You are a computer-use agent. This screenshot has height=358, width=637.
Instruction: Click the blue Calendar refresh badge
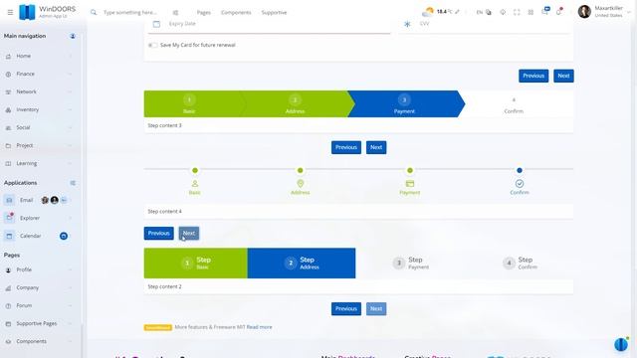[64, 236]
